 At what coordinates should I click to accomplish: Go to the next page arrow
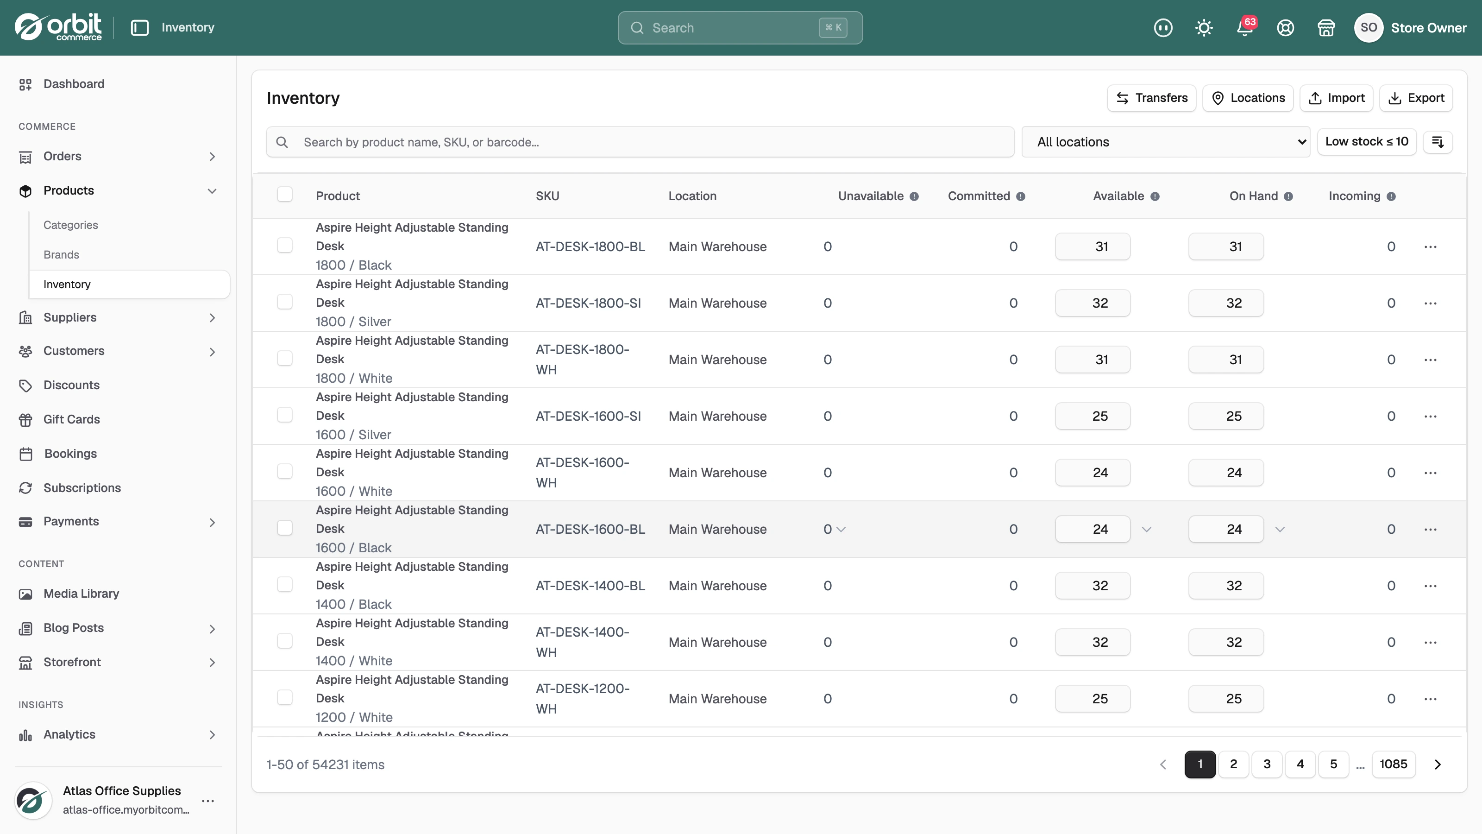(x=1438, y=764)
